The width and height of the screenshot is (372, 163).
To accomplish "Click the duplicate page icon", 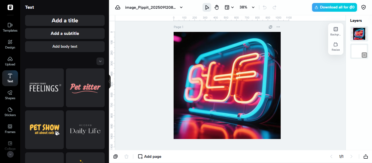I will click(116, 156).
